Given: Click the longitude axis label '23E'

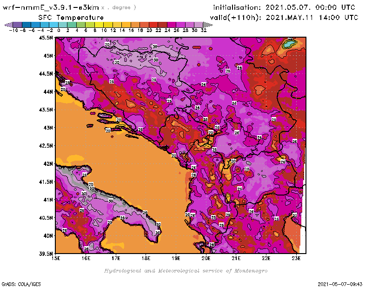Looking at the screenshot, I should pos(296,258).
